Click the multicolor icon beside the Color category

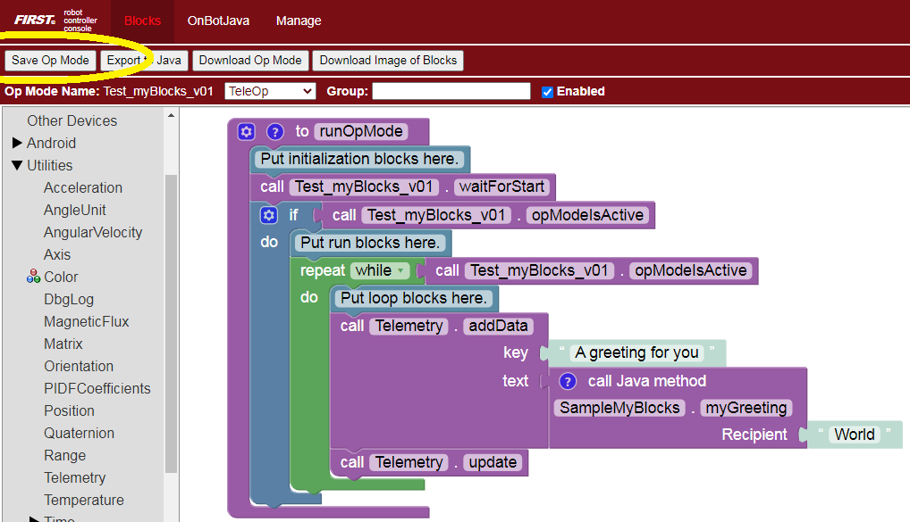(31, 277)
